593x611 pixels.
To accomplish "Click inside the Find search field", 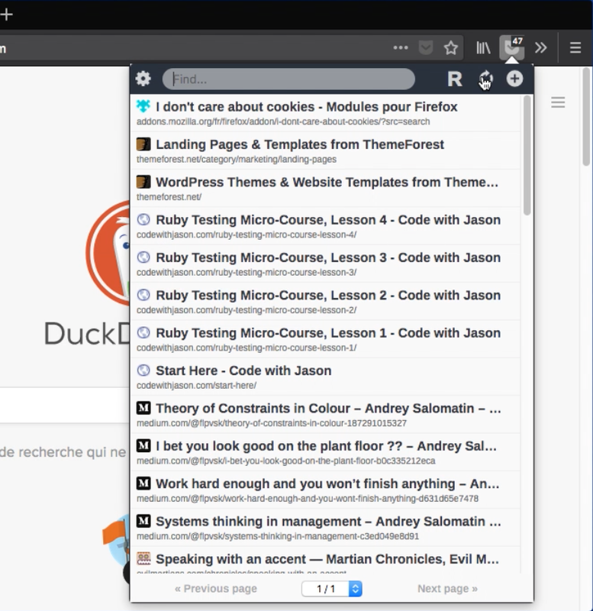I will [288, 79].
